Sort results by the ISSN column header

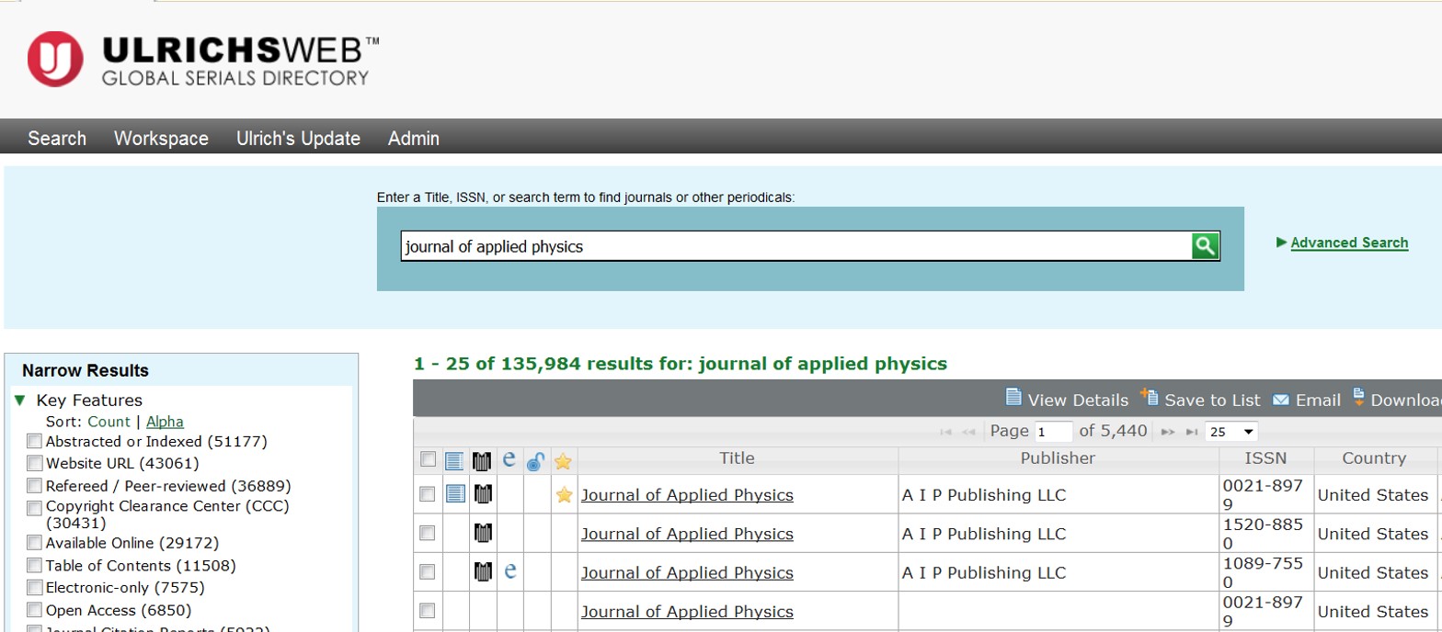(1267, 457)
